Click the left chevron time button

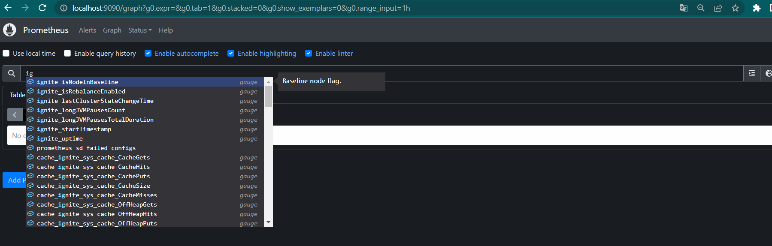coord(15,115)
